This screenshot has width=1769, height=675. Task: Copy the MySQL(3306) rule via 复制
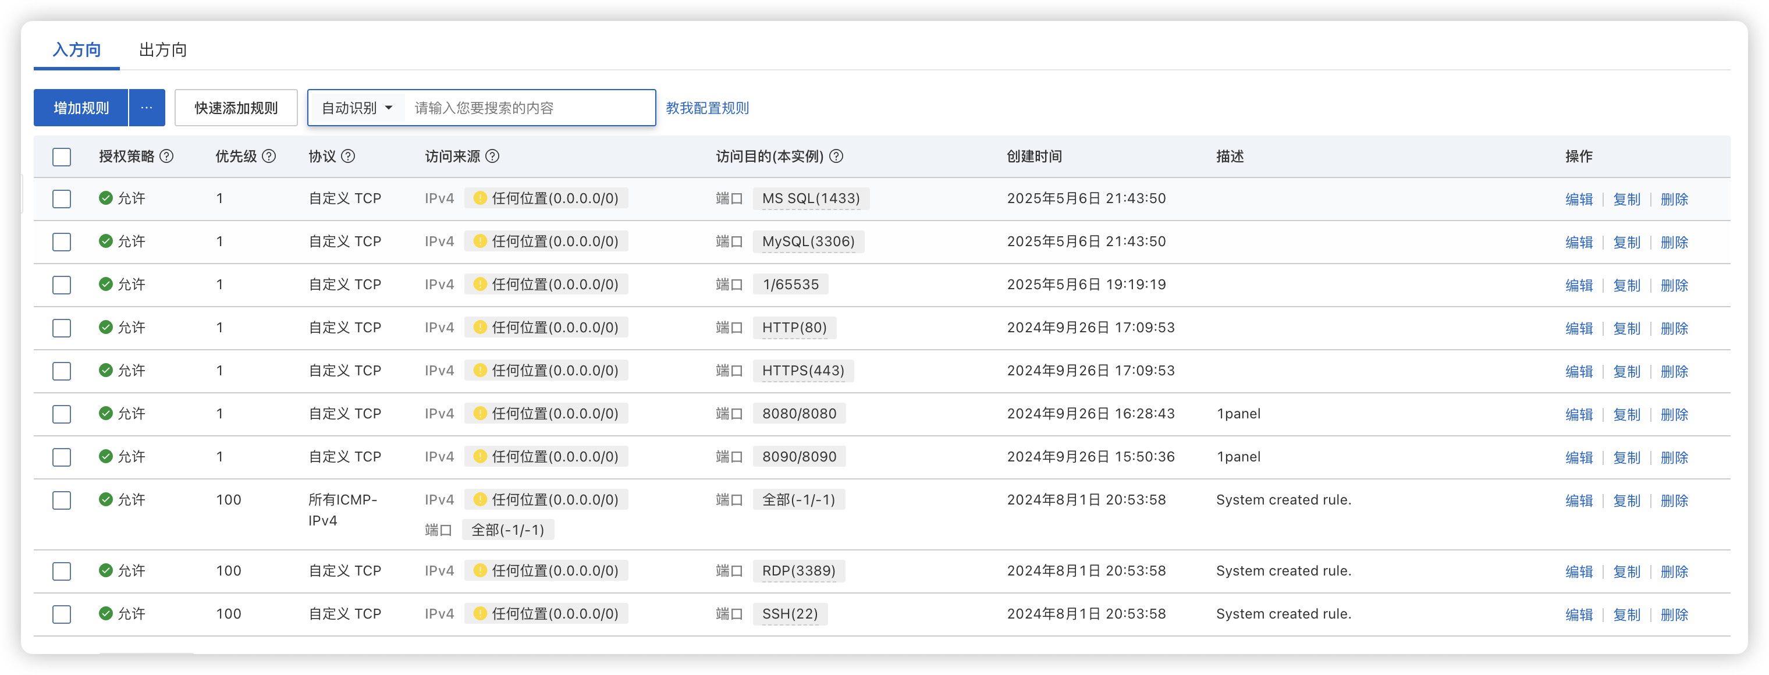point(1626,243)
